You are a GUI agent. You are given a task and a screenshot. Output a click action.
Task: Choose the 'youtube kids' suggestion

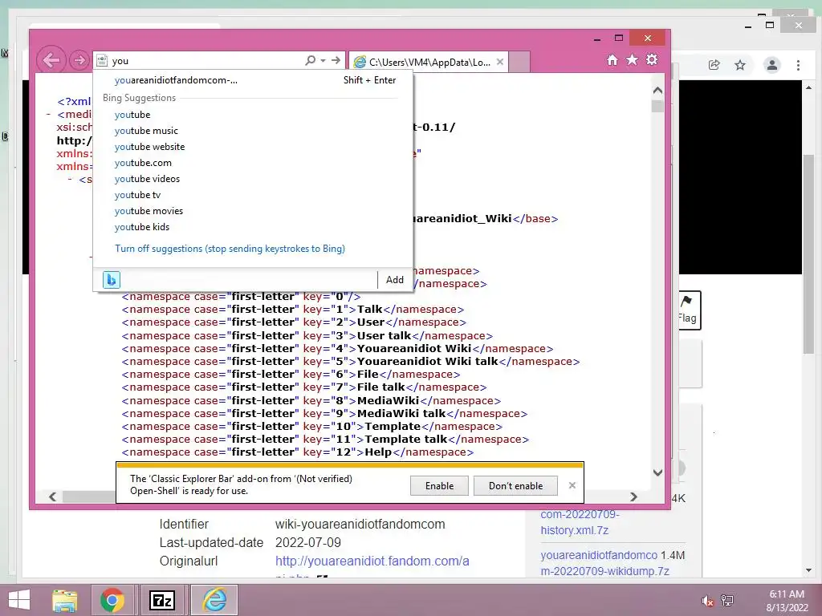click(x=253, y=227)
